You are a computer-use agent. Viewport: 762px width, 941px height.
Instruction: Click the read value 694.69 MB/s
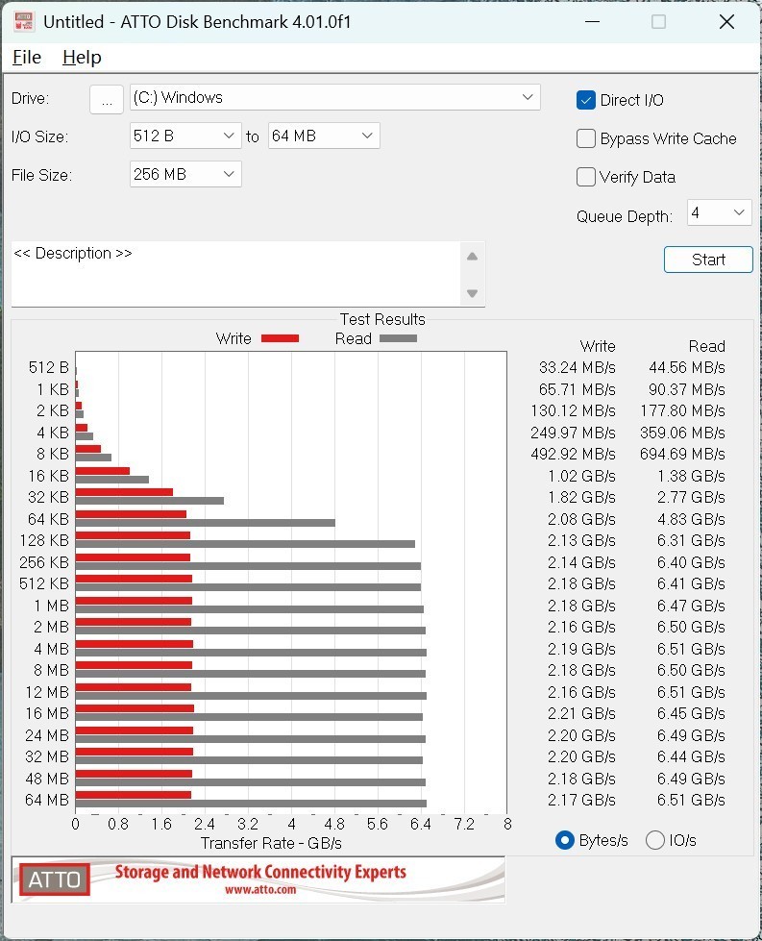pyautogui.click(x=682, y=454)
